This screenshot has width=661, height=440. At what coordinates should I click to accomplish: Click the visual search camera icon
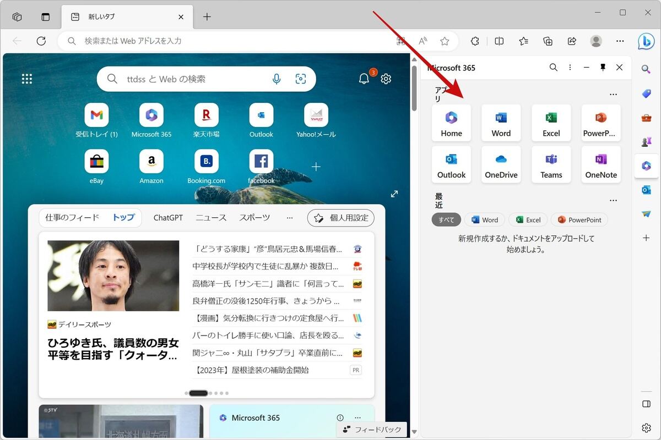click(301, 79)
